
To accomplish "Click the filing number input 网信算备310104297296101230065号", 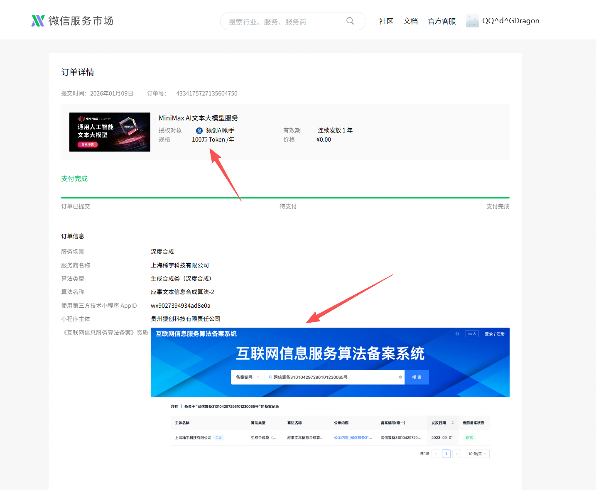I will [334, 377].
